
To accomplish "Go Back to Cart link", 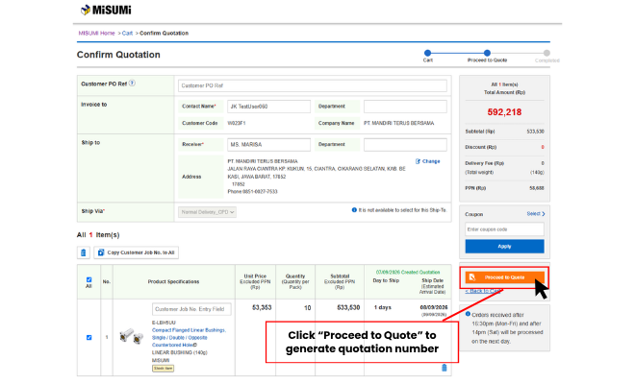I will tap(483, 291).
